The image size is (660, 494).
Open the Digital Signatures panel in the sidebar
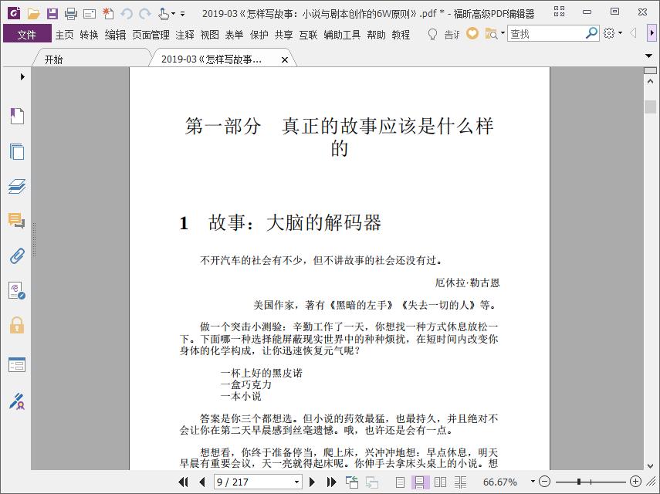[17, 291]
